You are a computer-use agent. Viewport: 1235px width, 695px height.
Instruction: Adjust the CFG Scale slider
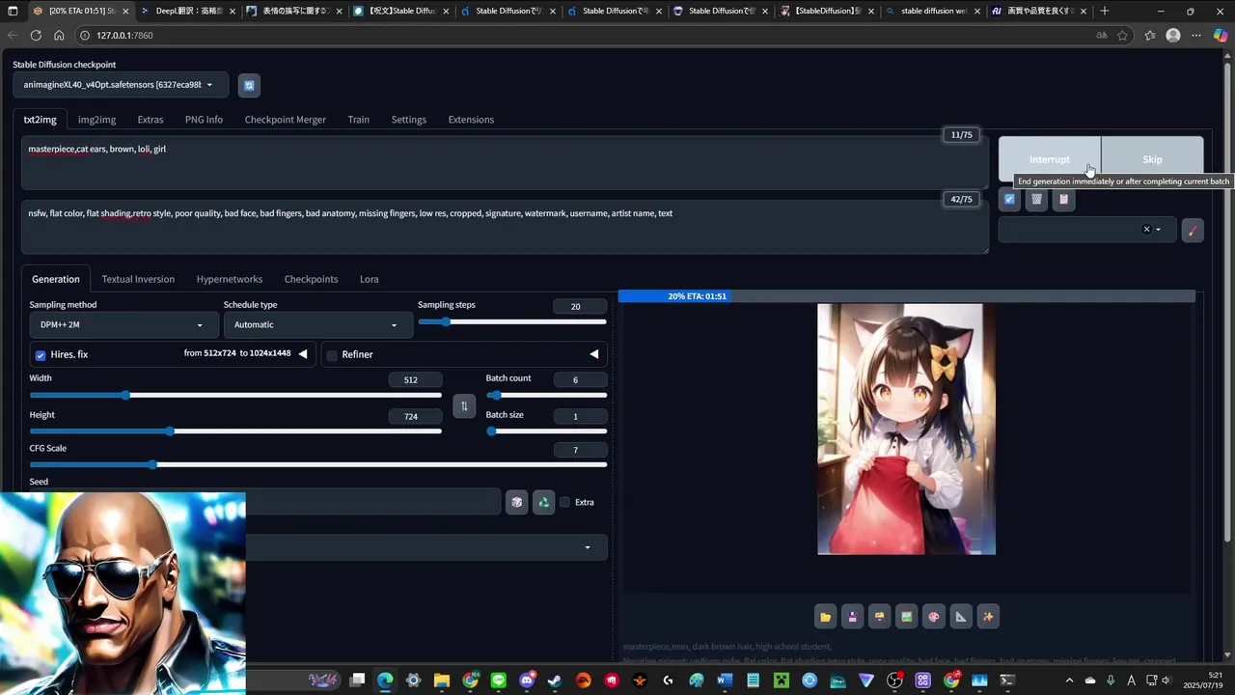pos(318,465)
